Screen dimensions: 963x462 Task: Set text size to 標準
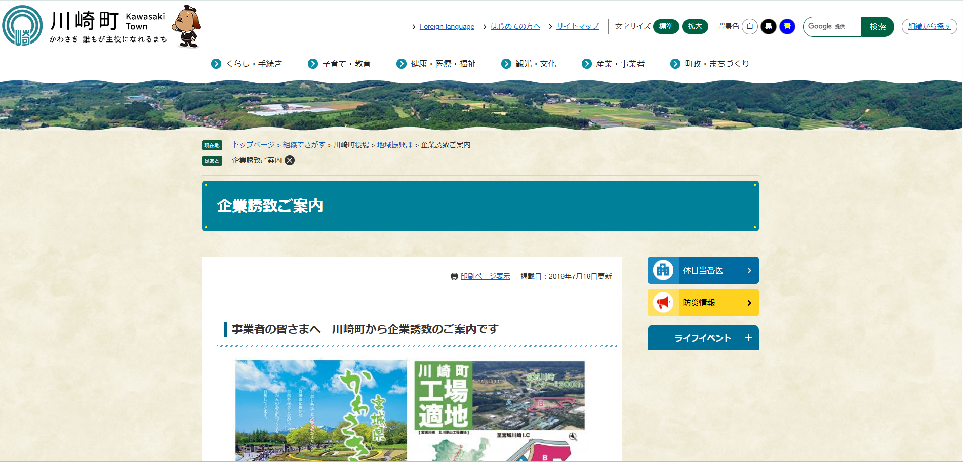coord(666,26)
